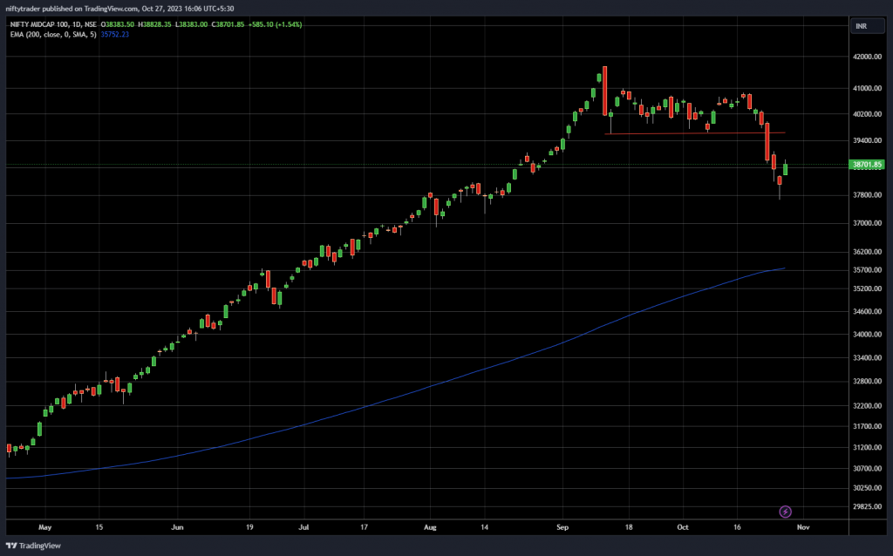The image size is (893, 556).
Task: Click the 37000.00 price axis label
Action: point(868,223)
